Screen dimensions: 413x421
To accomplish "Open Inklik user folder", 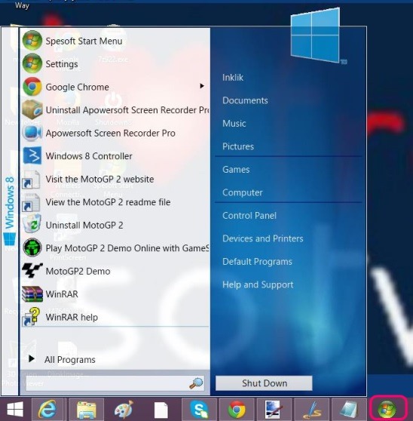I will point(233,77).
